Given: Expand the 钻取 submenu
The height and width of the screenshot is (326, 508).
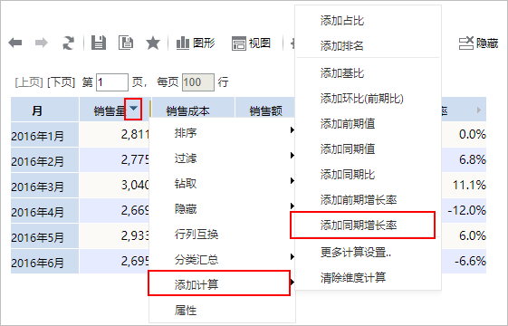Looking at the screenshot, I should [x=222, y=184].
